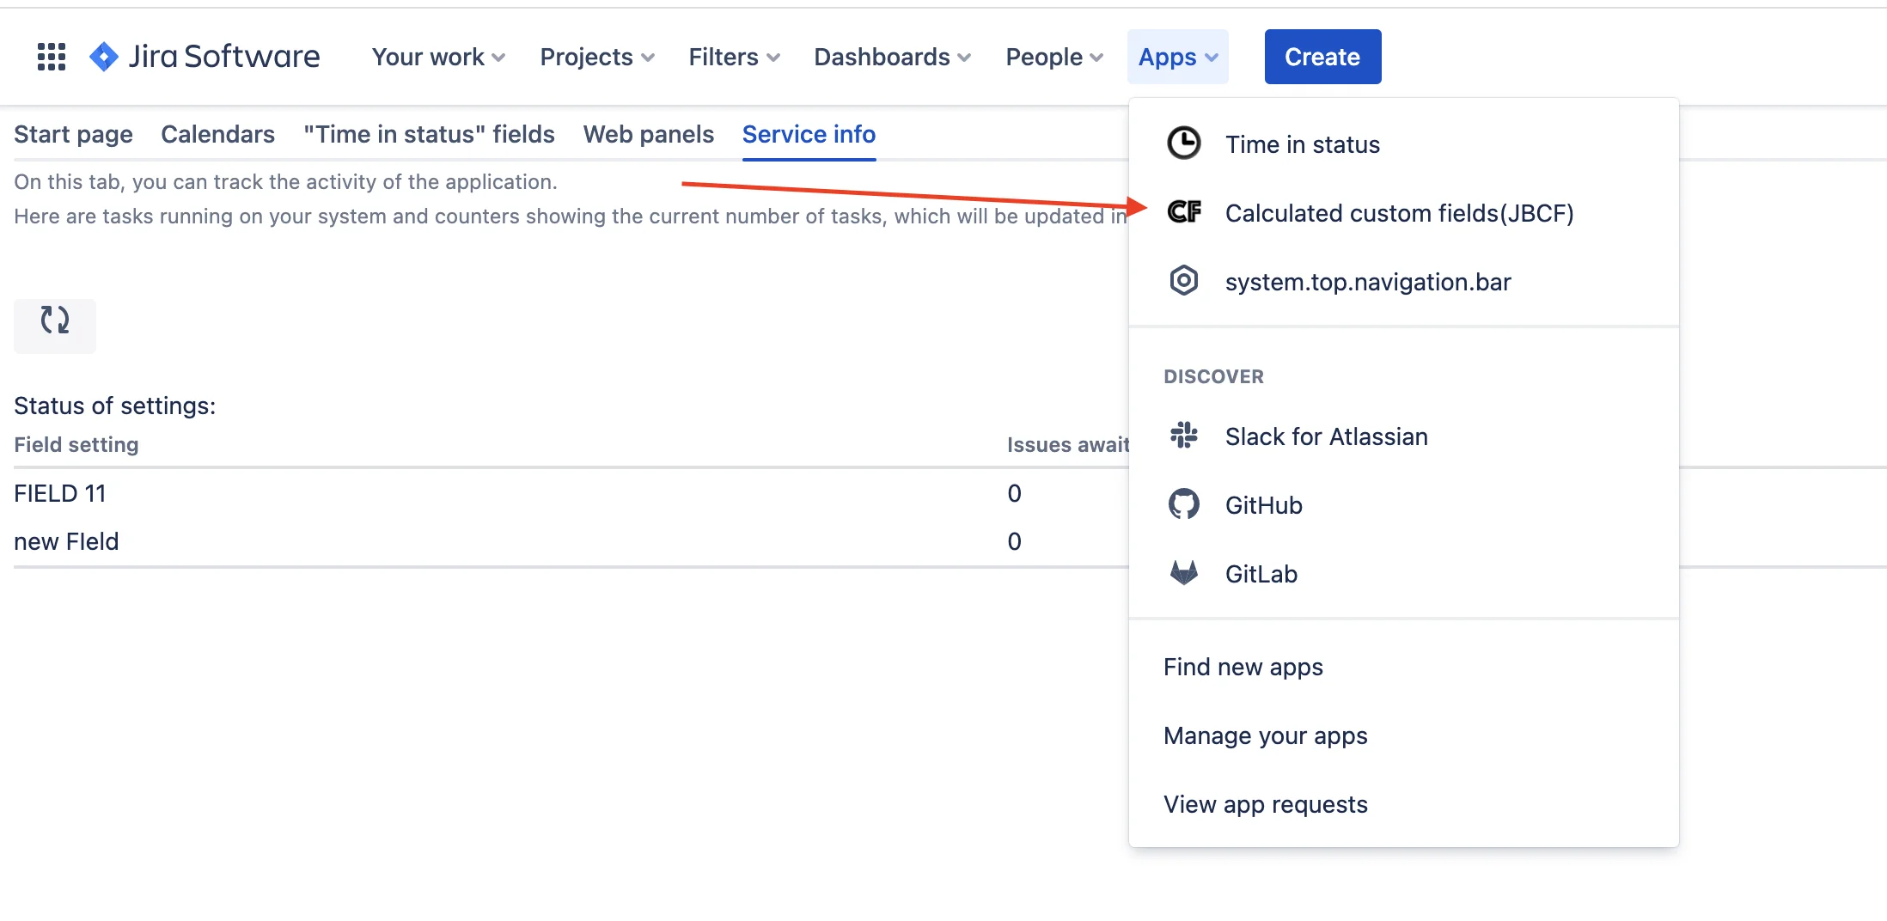Expand the Dashboards dropdown
Screen dimensions: 1887x921
(x=892, y=57)
